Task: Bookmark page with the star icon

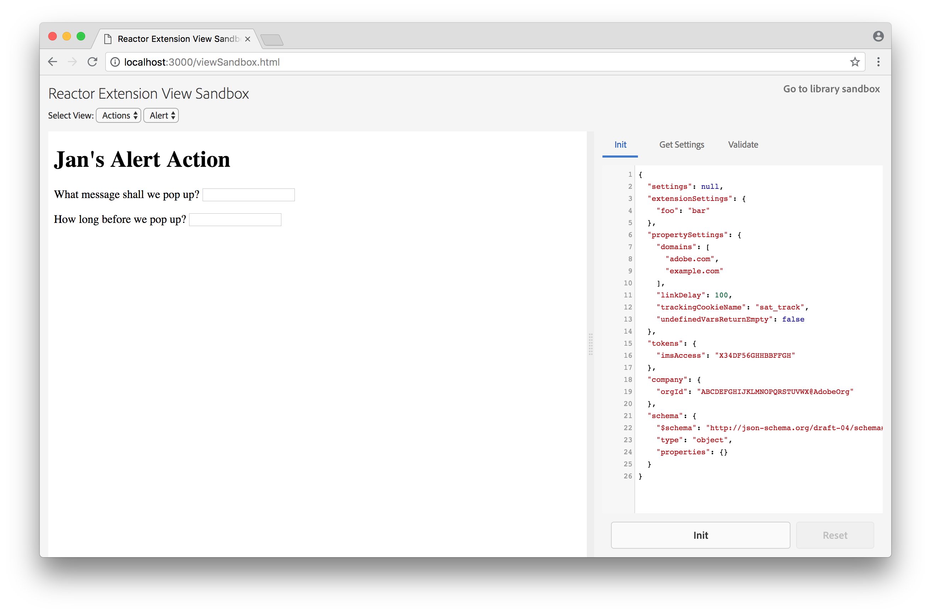Action: point(855,62)
